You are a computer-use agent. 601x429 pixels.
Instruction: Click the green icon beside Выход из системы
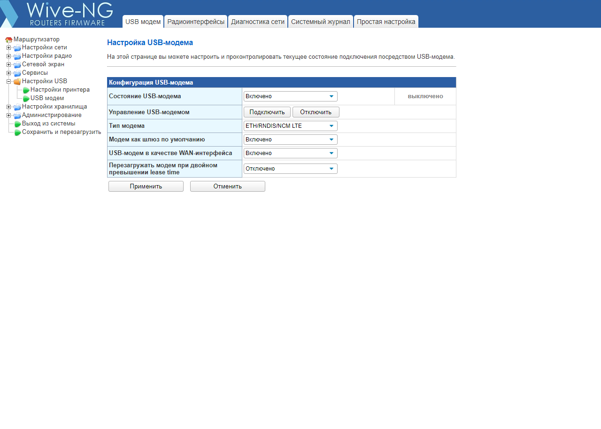(18, 124)
